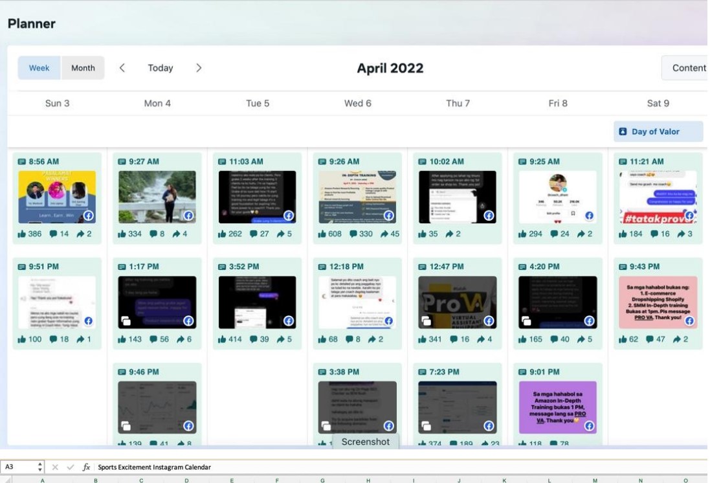Select spreadsheet column header H
Viewport: 710px width, 483px height.
[368, 480]
